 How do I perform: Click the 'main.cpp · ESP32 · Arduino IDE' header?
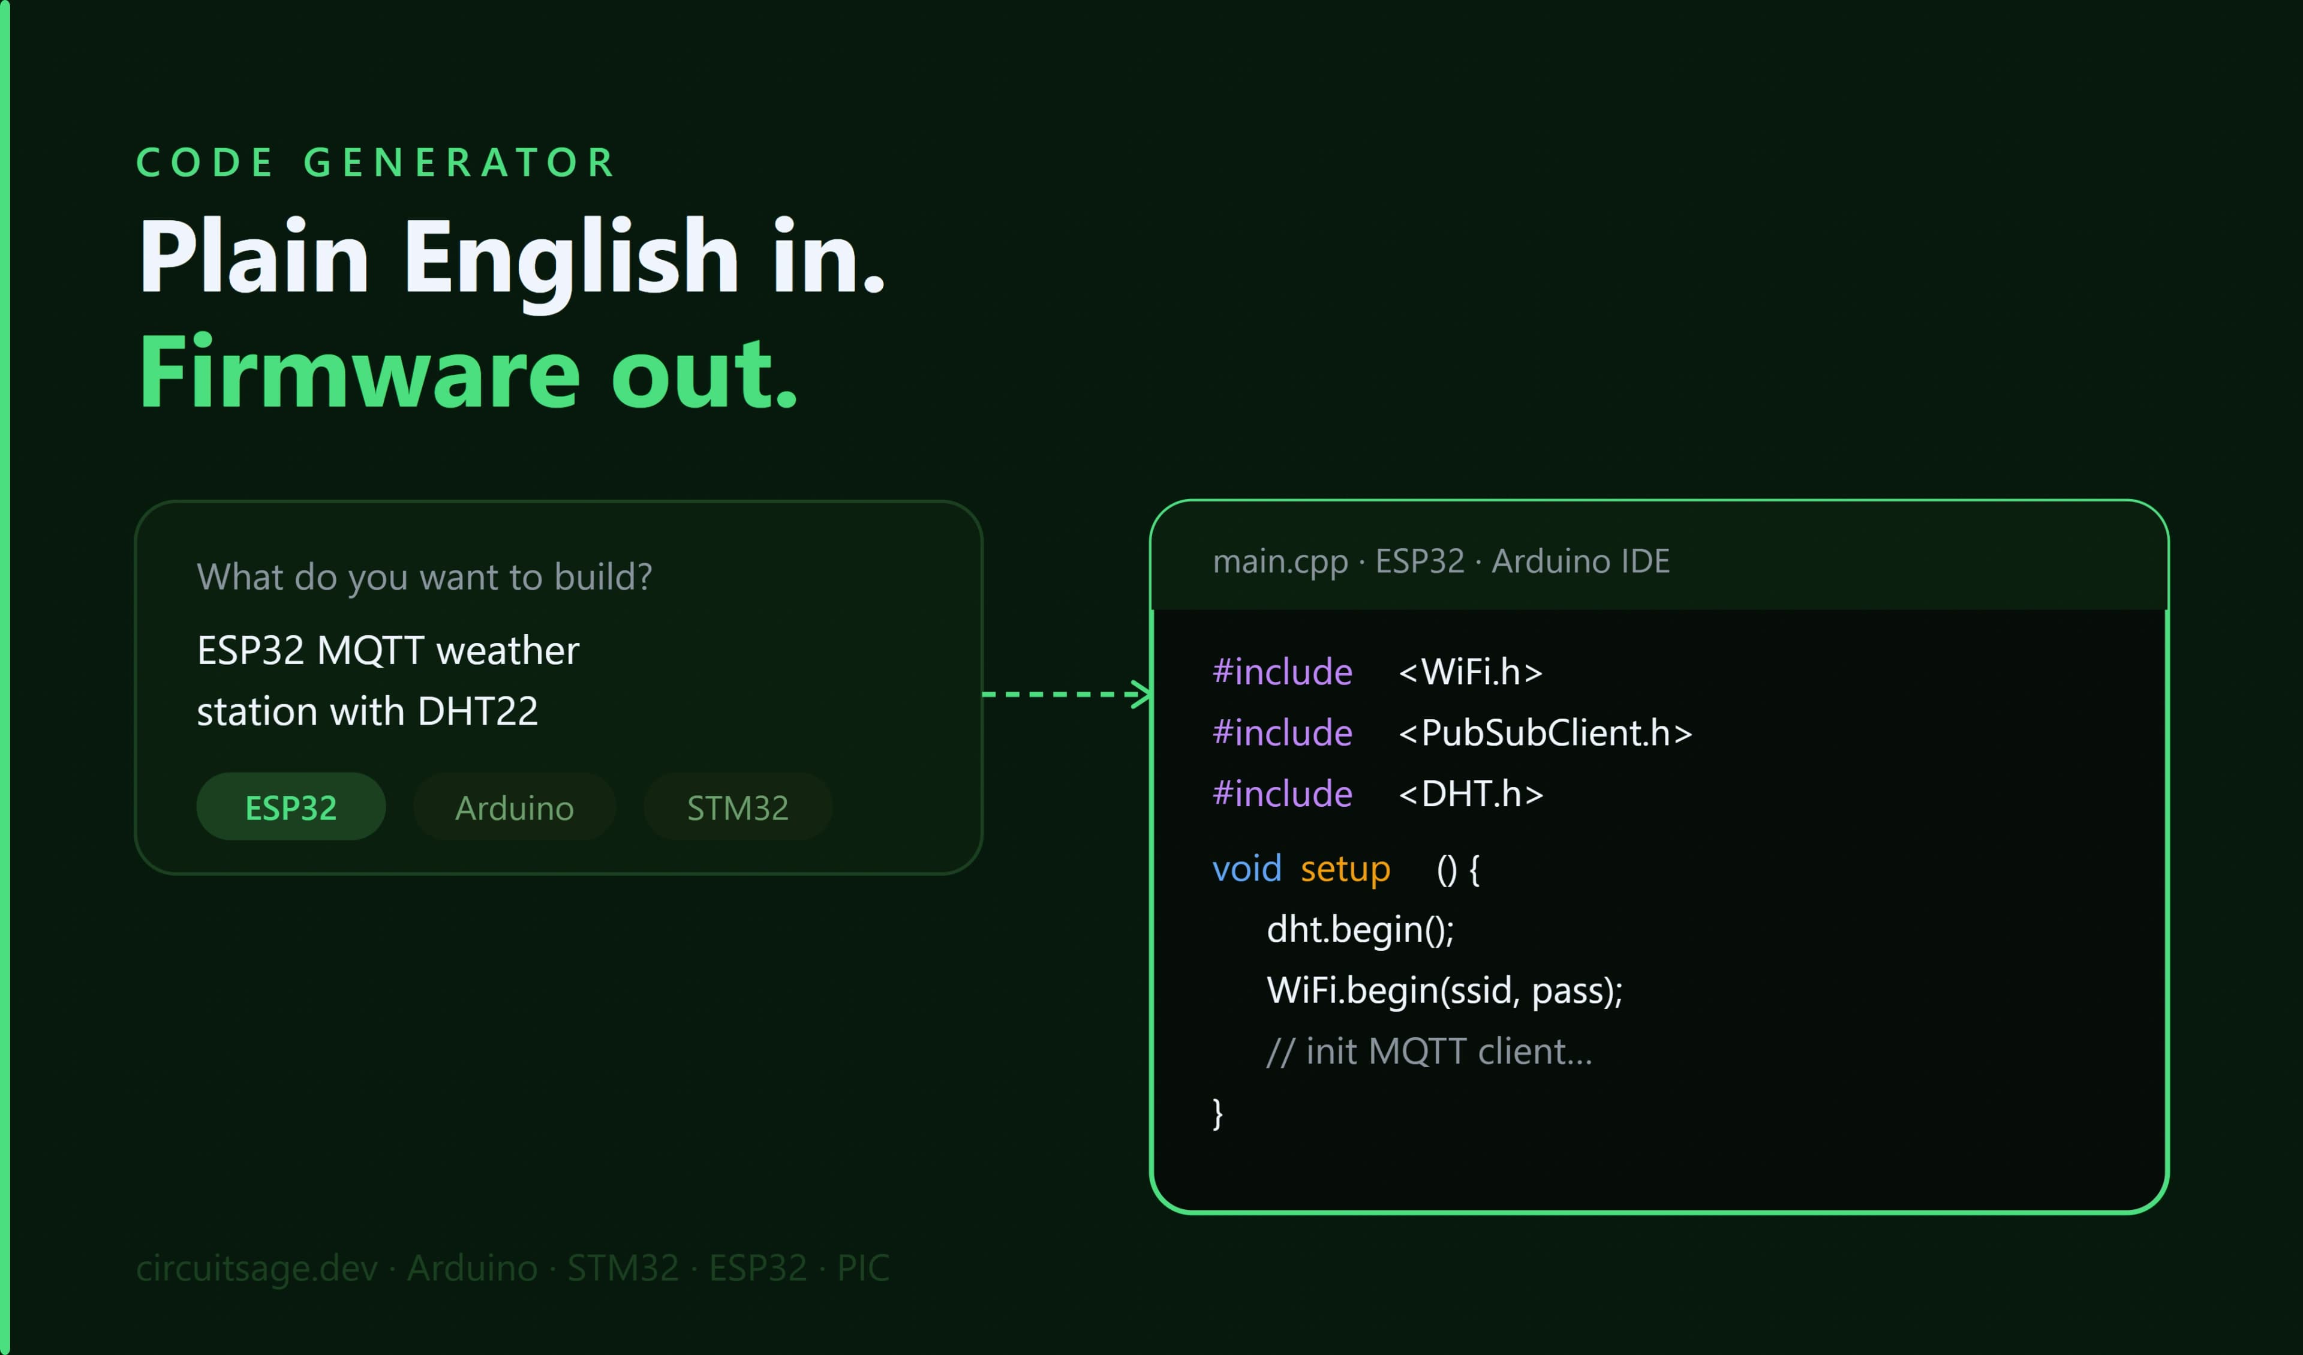tap(1441, 560)
